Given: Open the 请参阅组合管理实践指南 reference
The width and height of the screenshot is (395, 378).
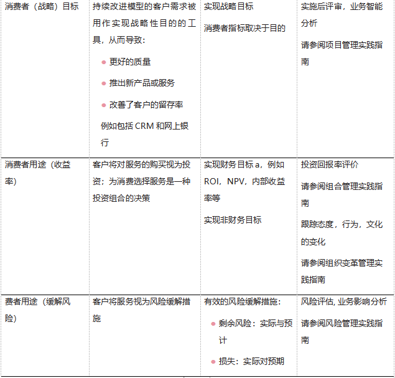Looking at the screenshot, I should click(342, 194).
